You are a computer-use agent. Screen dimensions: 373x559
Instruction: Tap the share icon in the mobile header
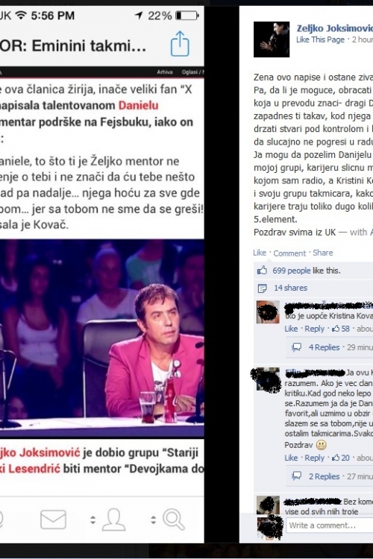pos(180,44)
